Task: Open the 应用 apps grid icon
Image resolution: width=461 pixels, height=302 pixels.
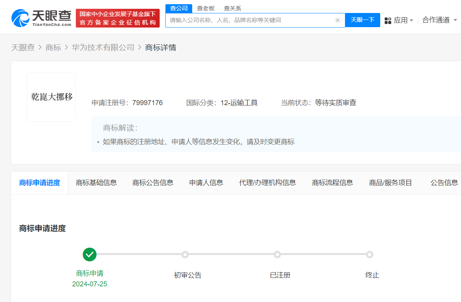Action: pos(388,20)
